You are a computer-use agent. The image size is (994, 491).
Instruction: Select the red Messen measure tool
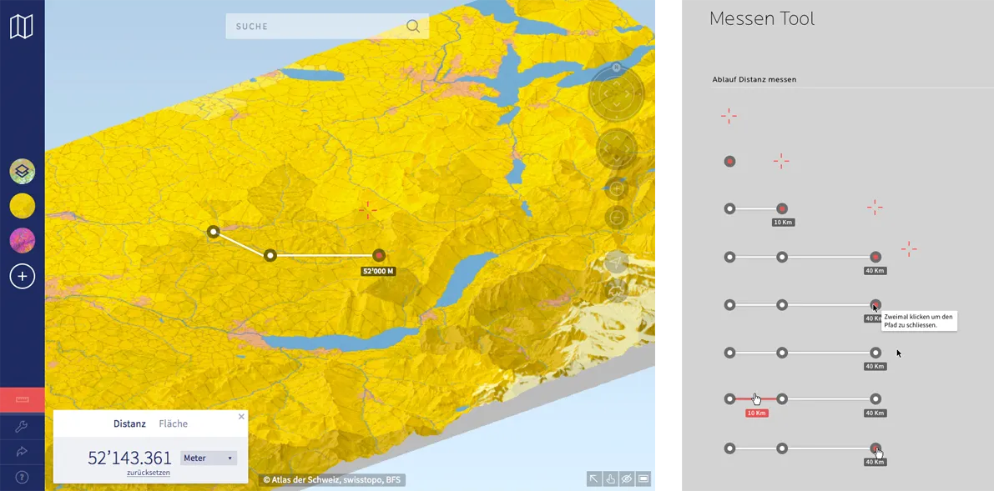click(x=23, y=399)
